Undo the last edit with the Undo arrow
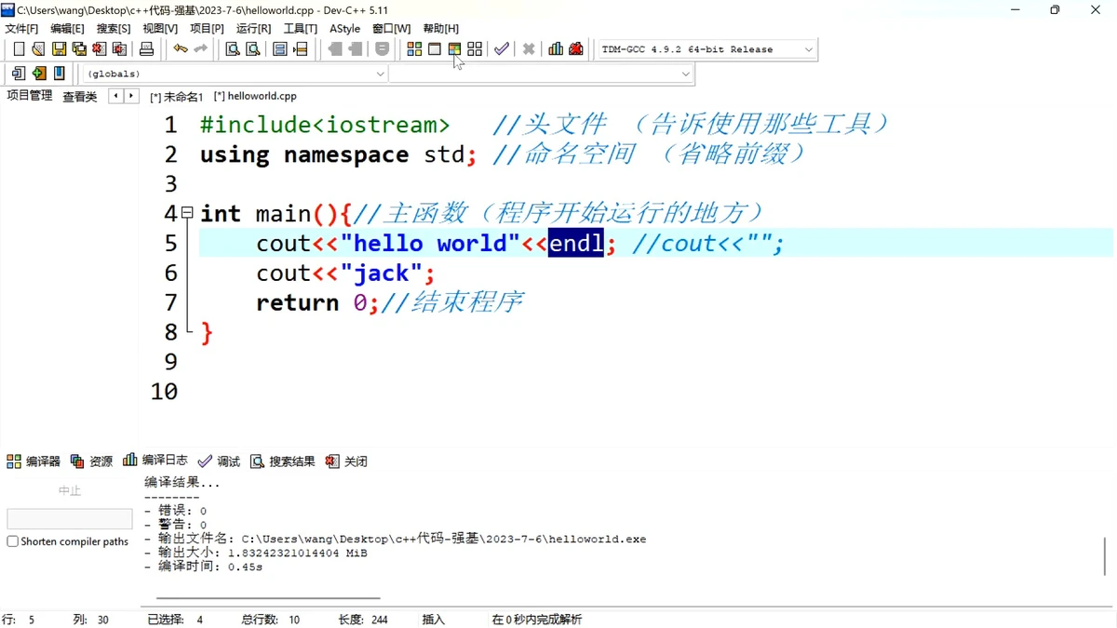The width and height of the screenshot is (1117, 628). click(181, 49)
